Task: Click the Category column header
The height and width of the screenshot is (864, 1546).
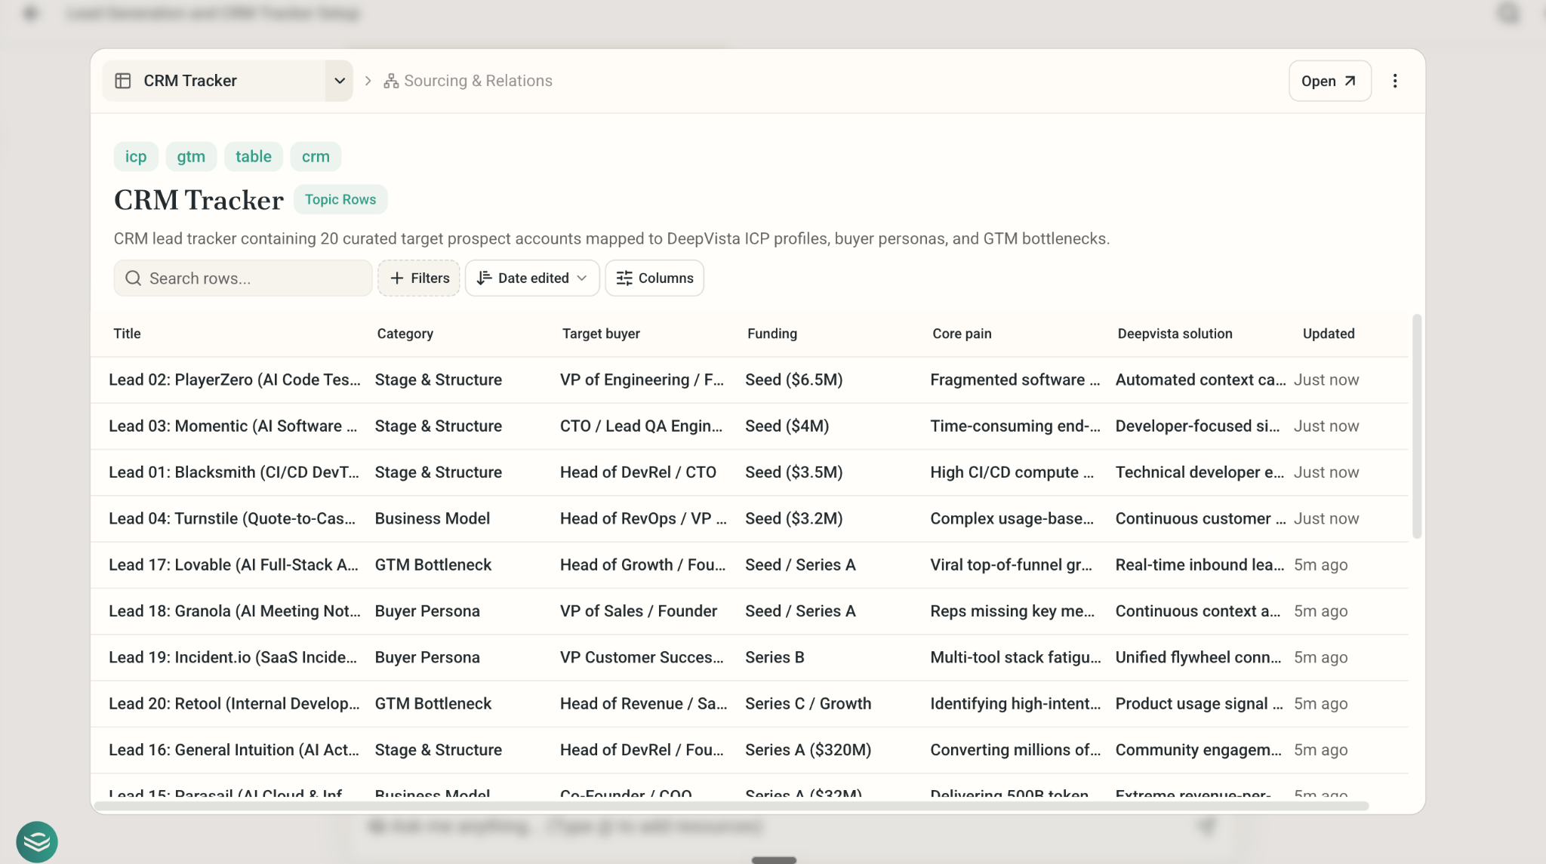Action: [405, 334]
